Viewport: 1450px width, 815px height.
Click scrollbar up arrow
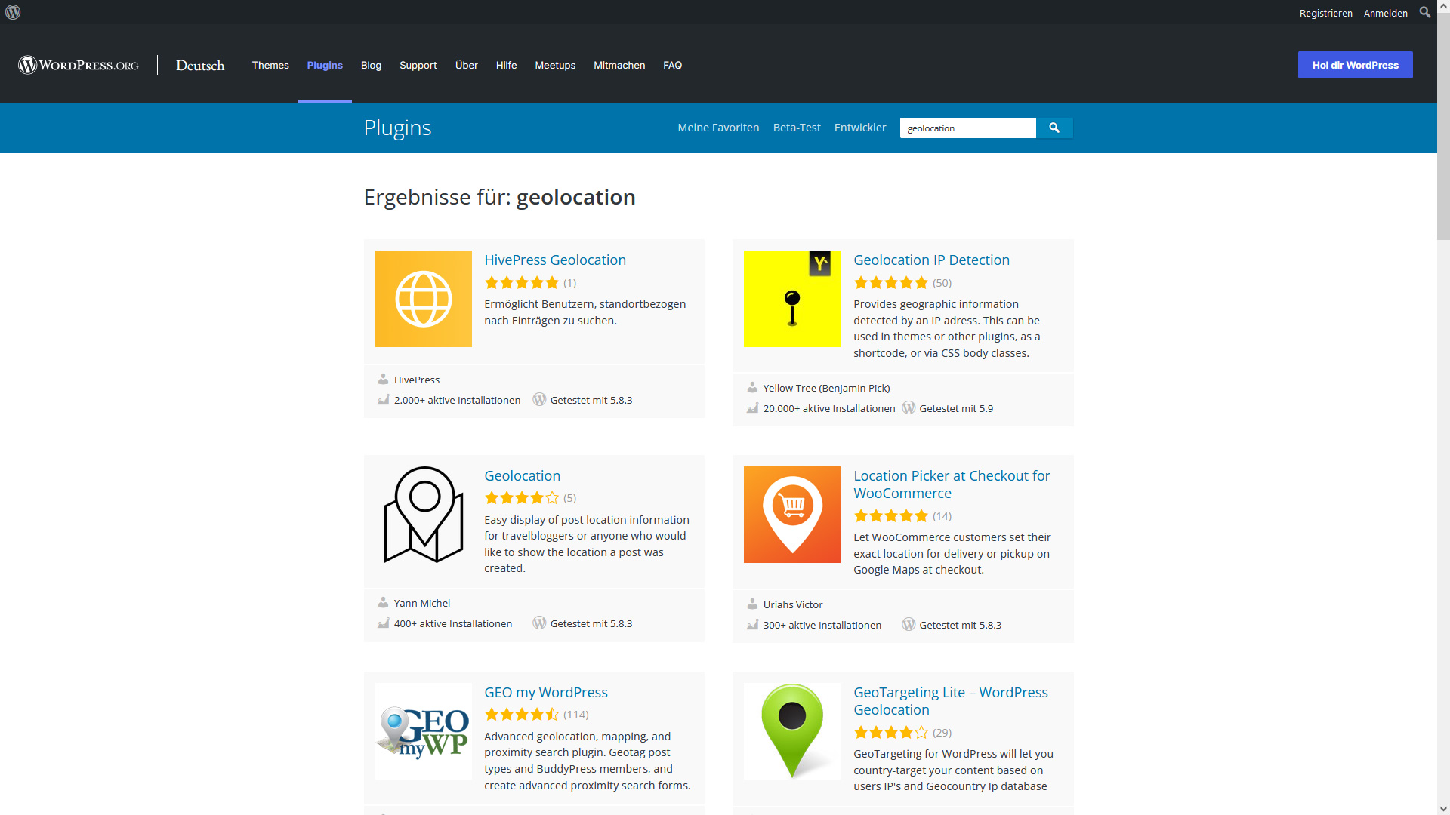click(x=1443, y=6)
